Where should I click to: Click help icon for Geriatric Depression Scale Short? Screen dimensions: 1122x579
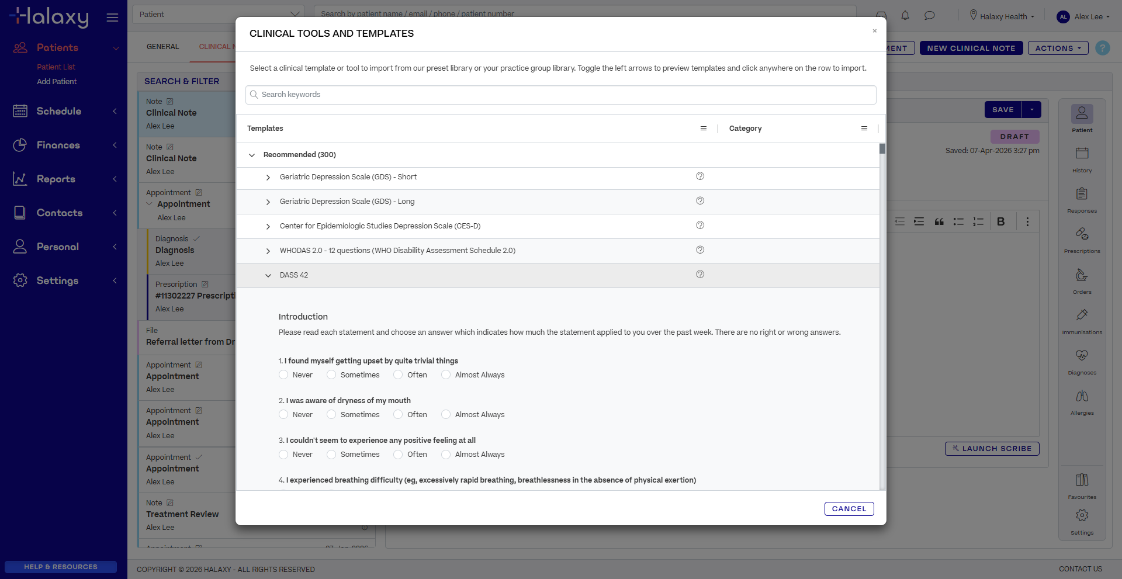tap(700, 176)
